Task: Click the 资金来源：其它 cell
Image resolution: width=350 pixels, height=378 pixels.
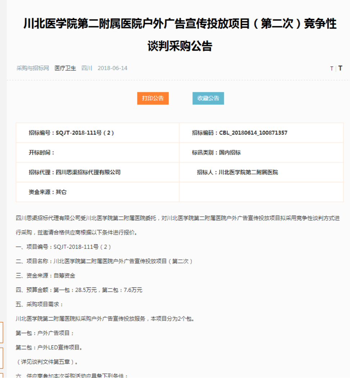Action: click(x=97, y=192)
